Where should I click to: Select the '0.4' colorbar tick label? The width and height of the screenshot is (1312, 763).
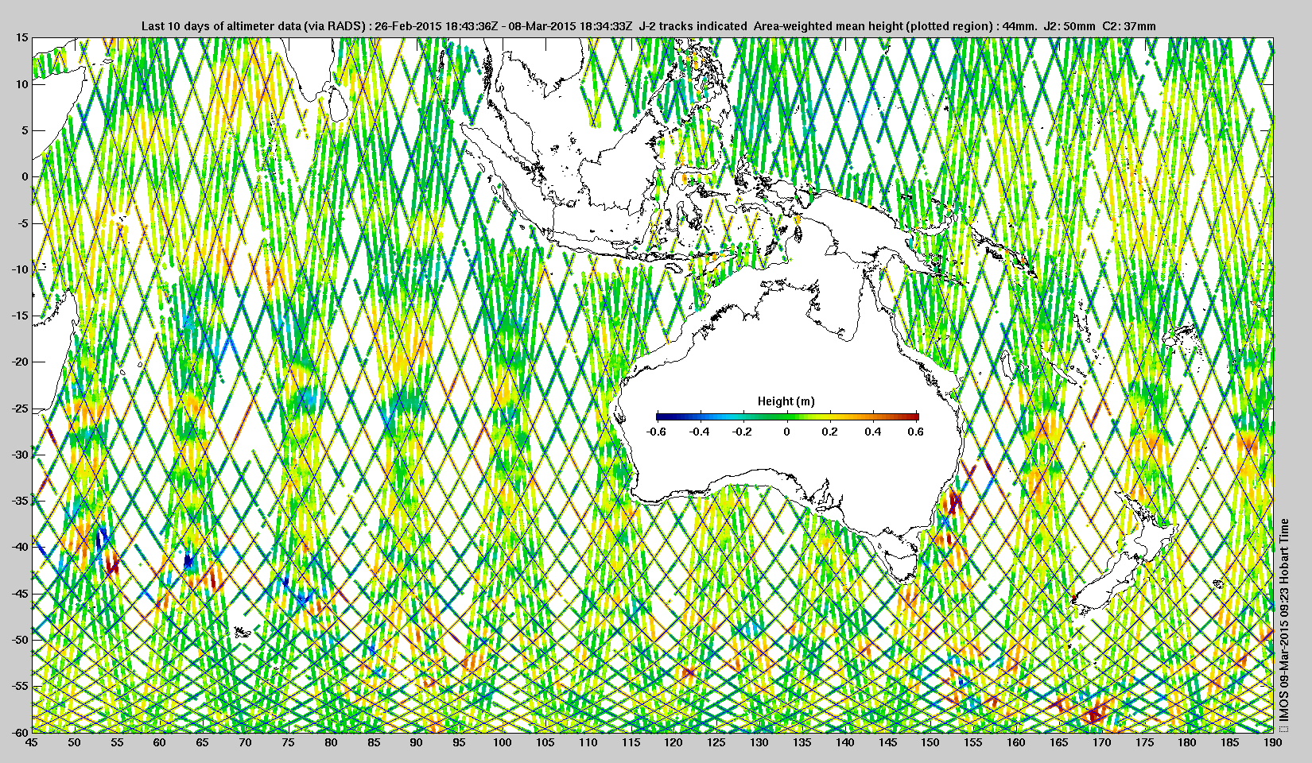tap(872, 432)
